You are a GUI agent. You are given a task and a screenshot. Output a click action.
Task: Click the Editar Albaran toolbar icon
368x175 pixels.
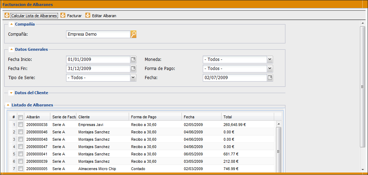(x=88, y=15)
